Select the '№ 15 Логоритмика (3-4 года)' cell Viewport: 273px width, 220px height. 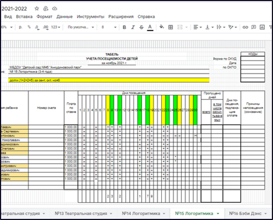109,71
